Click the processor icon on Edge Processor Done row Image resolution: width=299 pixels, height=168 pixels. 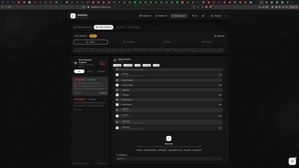[x=120, y=105]
